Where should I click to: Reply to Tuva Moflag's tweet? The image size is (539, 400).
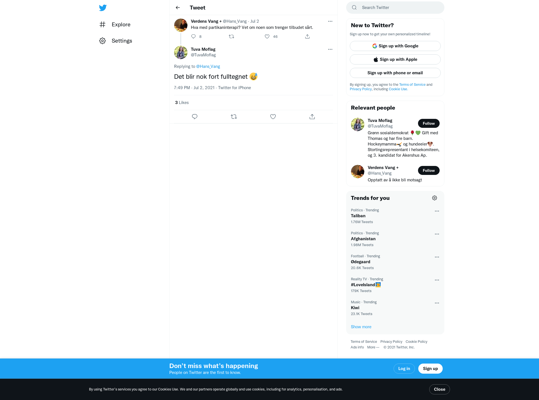[x=195, y=117]
